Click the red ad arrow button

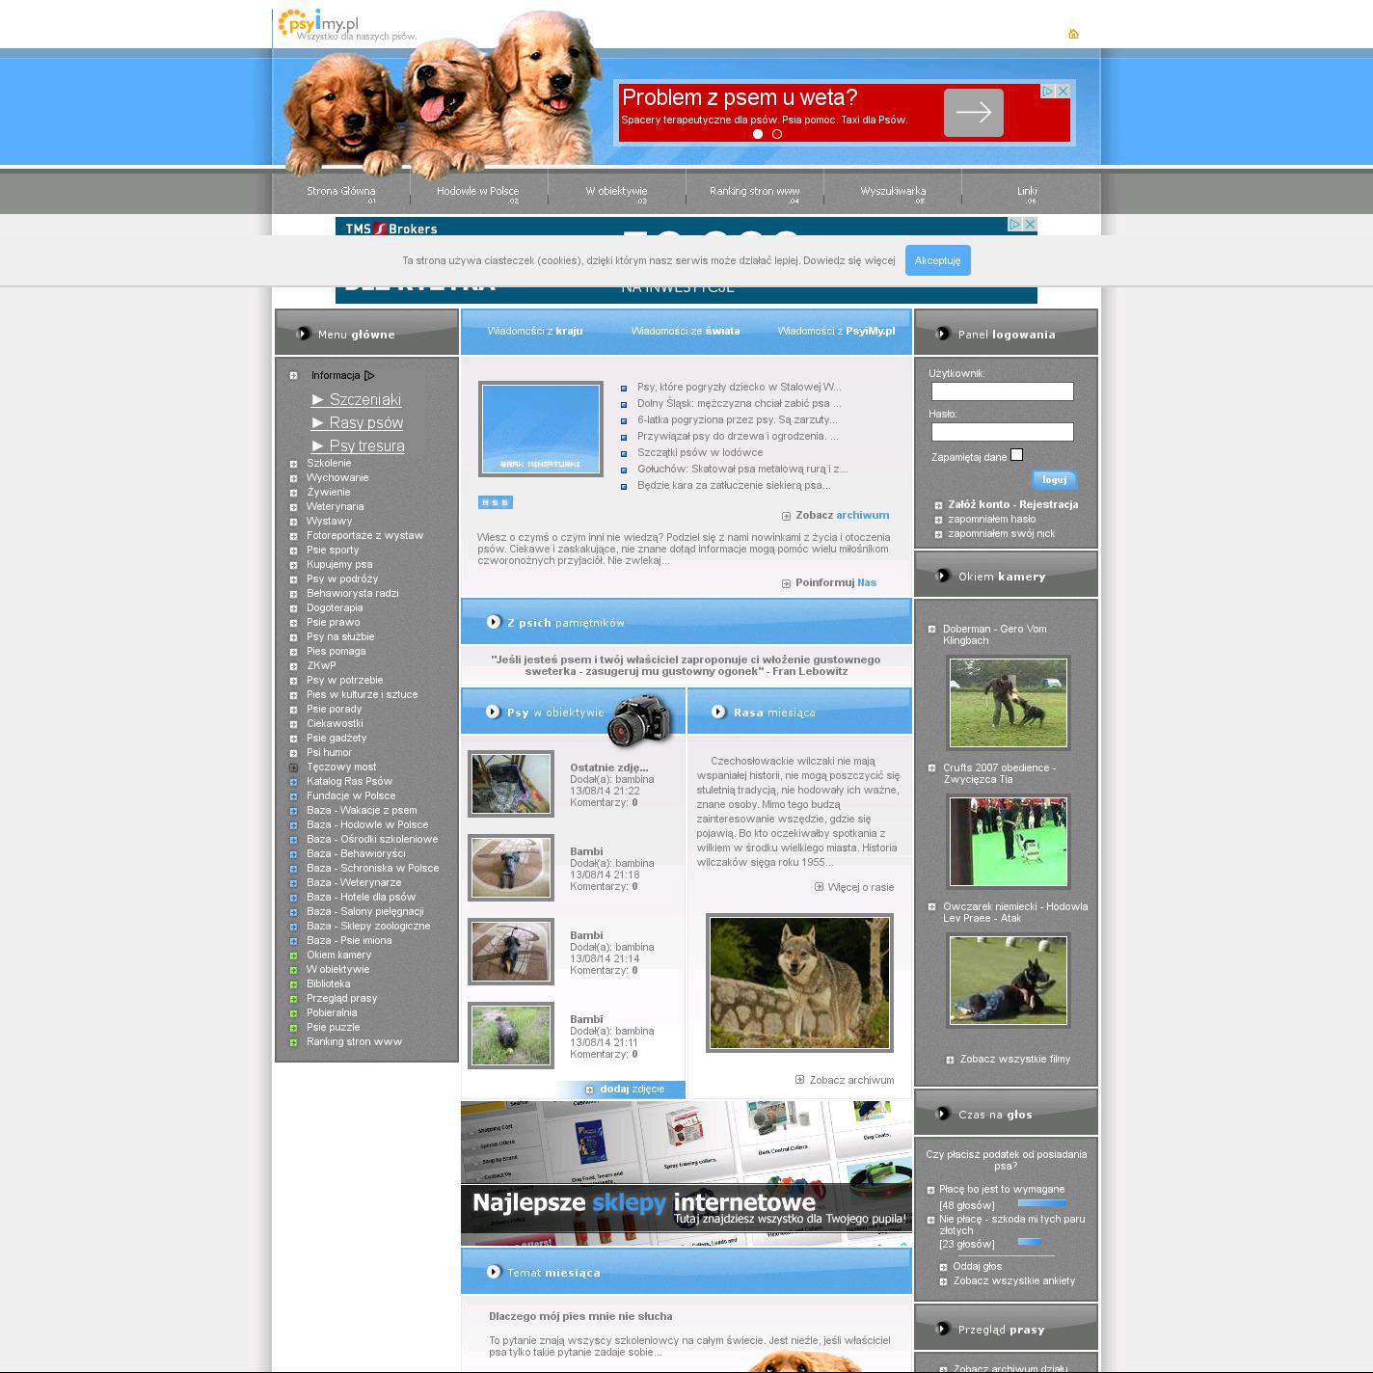click(973, 113)
